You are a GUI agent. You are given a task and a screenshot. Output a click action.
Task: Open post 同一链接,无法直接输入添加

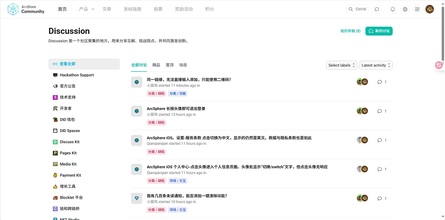pyautogui.click(x=189, y=80)
